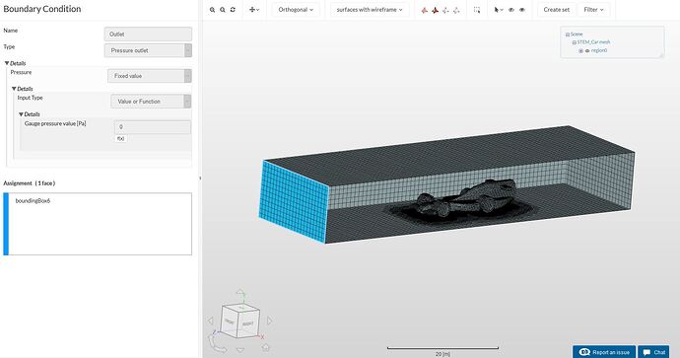The height and width of the screenshot is (358, 680).
Task: Select region0 in the scene tree
Action: [x=599, y=50]
